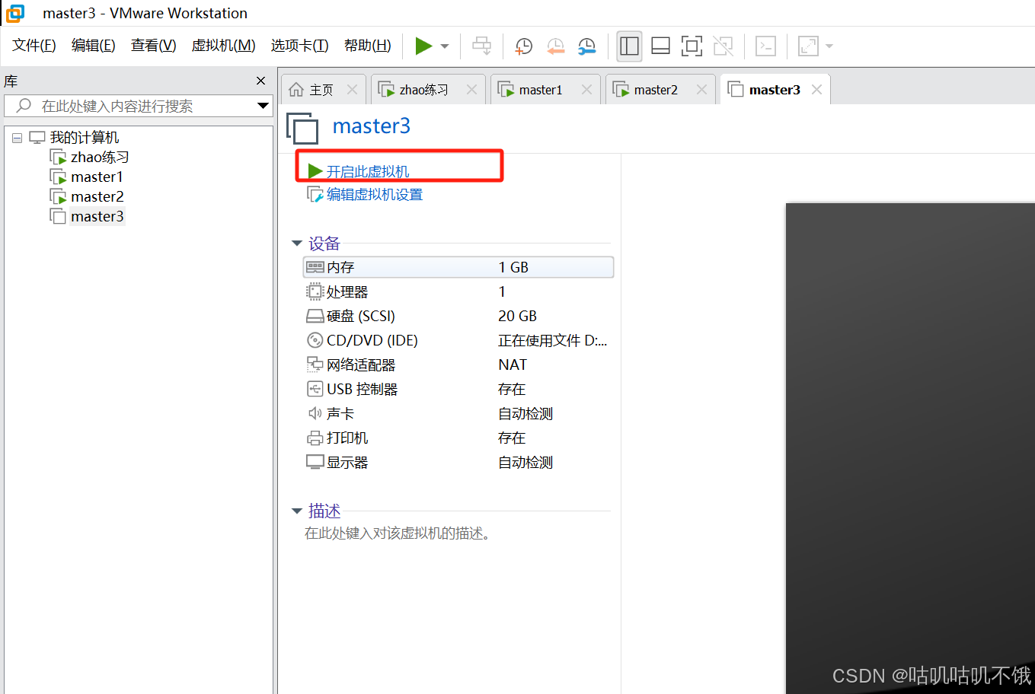
Task: Close the library panel
Action: tap(261, 81)
